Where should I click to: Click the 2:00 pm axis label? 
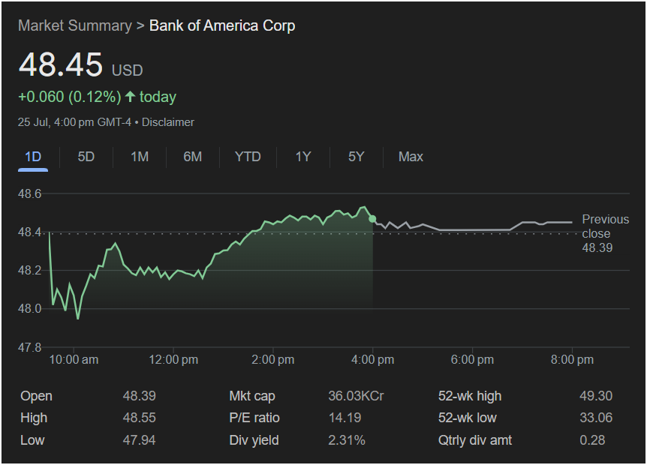pyautogui.click(x=272, y=360)
